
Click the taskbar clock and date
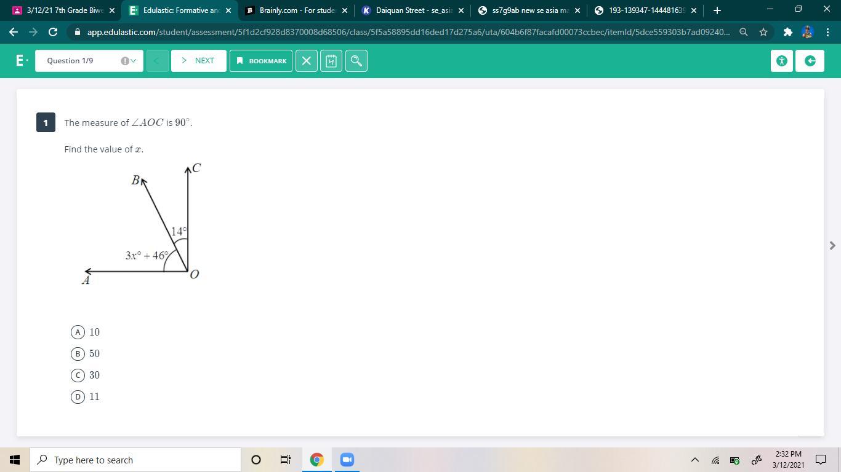point(788,460)
